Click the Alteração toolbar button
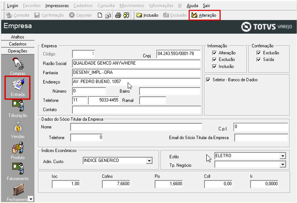The height and width of the screenshot is (203, 297). click(204, 15)
